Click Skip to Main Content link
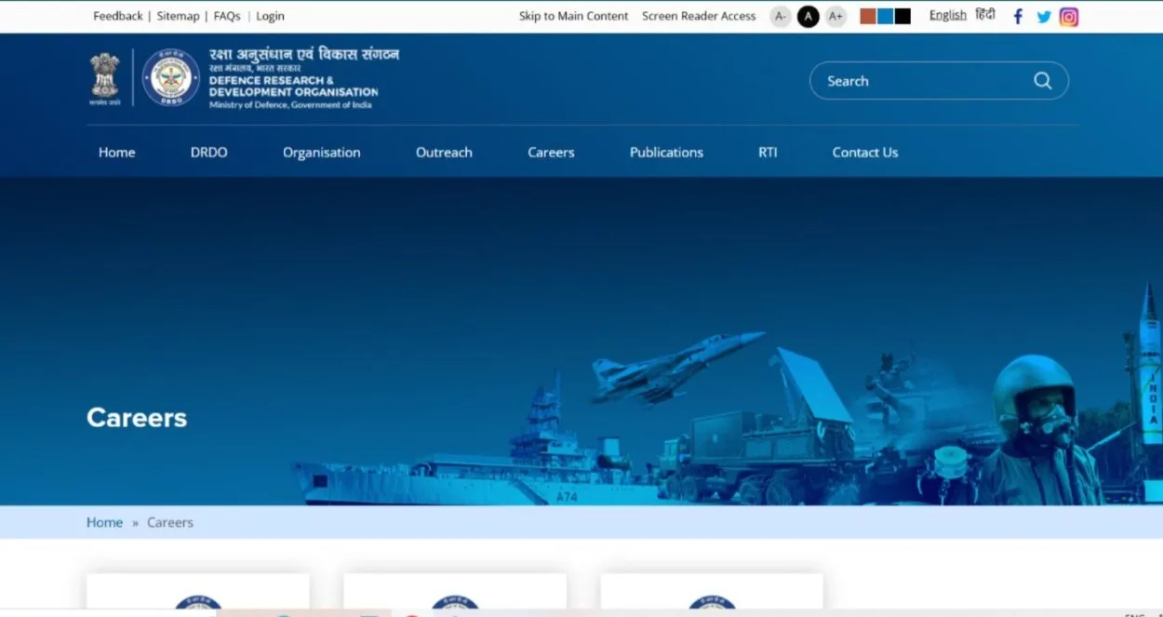 click(574, 16)
